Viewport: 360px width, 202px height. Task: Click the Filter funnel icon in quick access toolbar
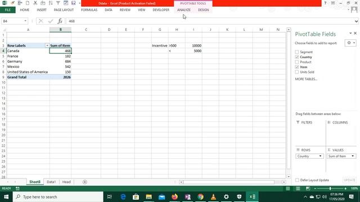tap(58, 3)
